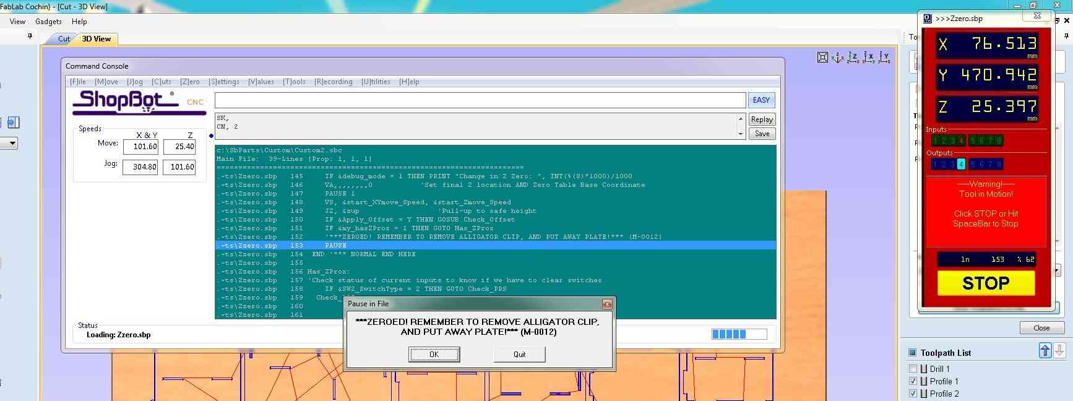Click highlighted line 153 PAUSE in code listing
This screenshot has height=401, width=1073.
tap(496, 246)
